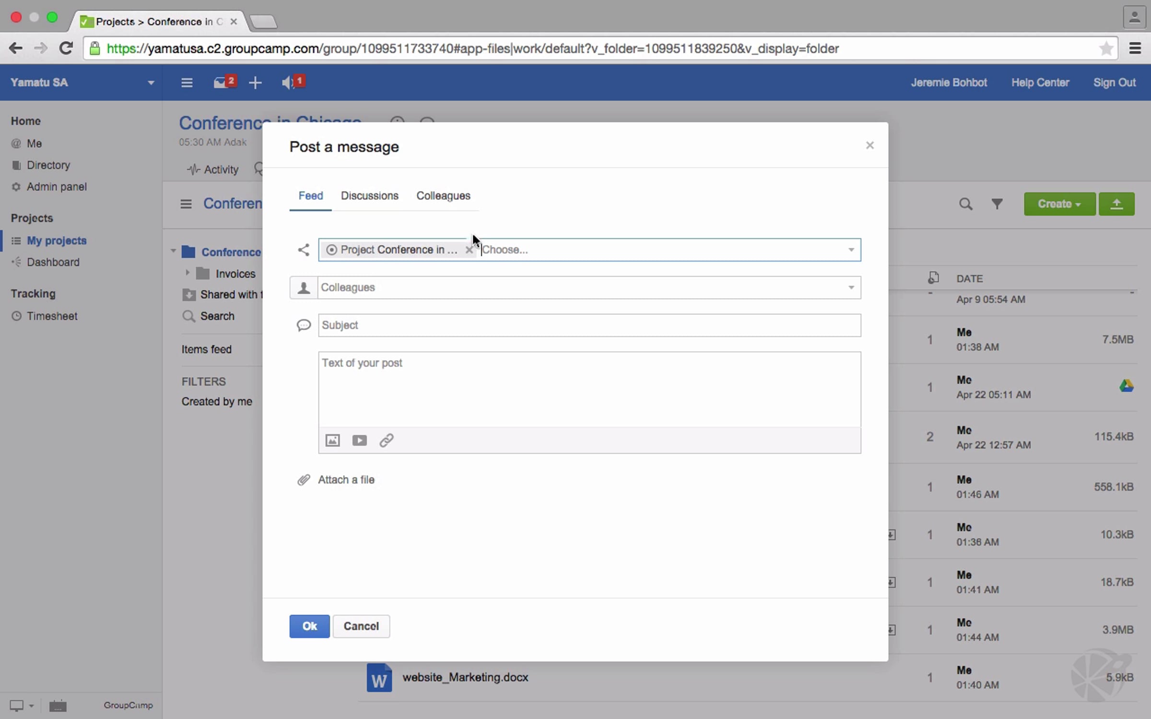
Task: Click the Ok button
Action: click(309, 626)
